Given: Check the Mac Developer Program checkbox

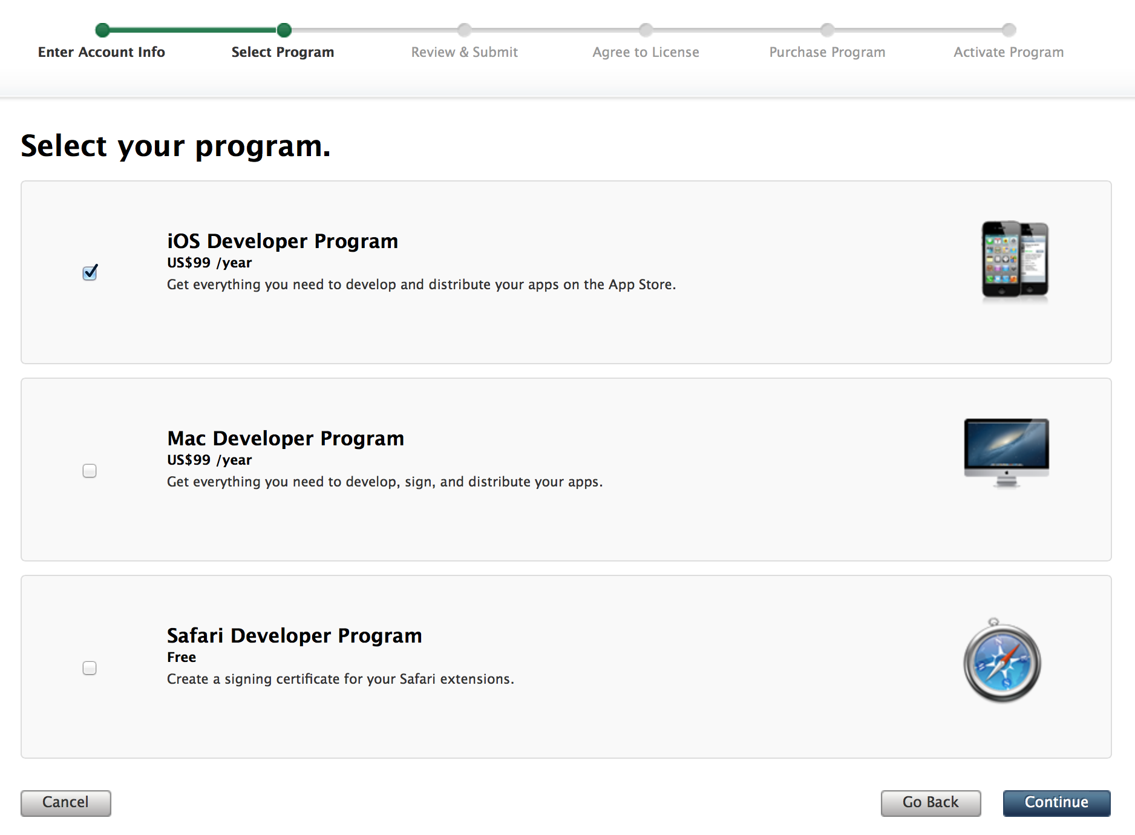Looking at the screenshot, I should (x=90, y=471).
